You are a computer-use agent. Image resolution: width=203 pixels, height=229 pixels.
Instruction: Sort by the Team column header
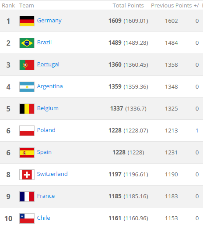tap(27, 6)
